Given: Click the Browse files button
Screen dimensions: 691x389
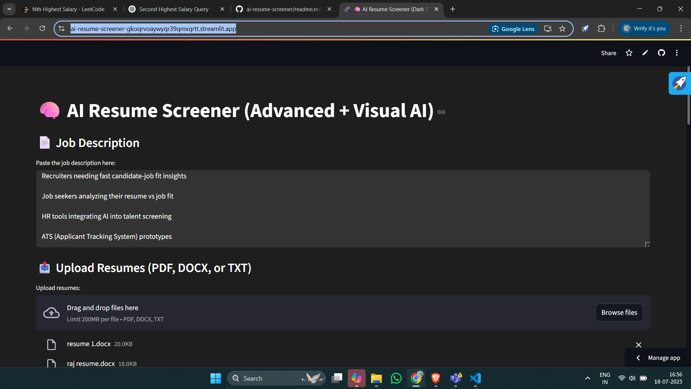Looking at the screenshot, I should [619, 312].
